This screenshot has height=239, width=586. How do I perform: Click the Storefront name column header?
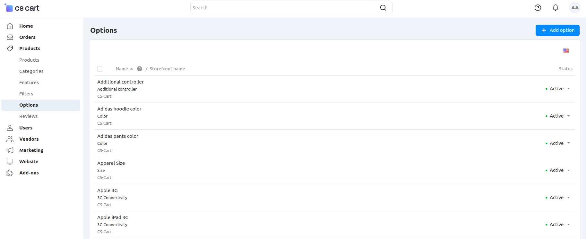[167, 69]
